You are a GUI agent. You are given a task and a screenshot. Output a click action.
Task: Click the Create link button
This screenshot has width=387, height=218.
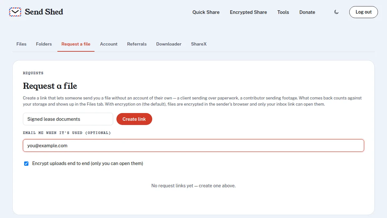coord(134,119)
